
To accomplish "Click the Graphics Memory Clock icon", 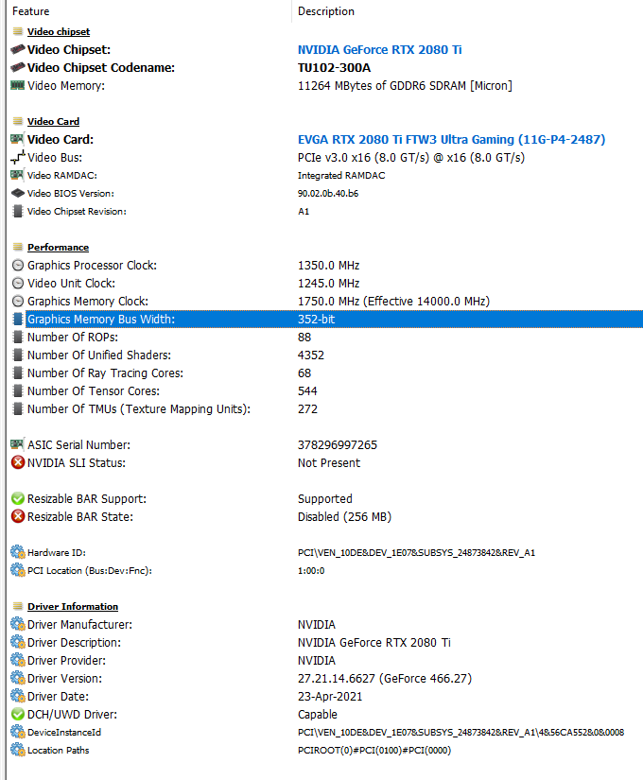I will coord(17,301).
